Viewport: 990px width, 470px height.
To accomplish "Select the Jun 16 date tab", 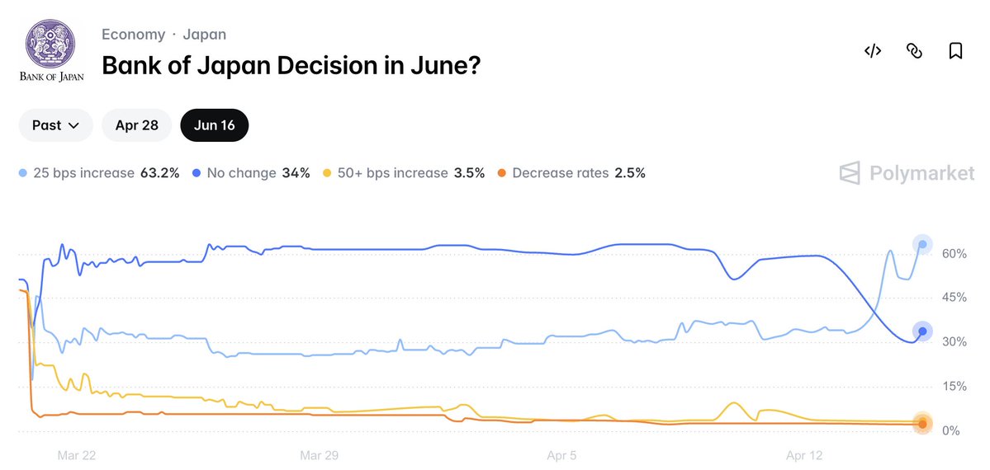I will click(x=215, y=125).
